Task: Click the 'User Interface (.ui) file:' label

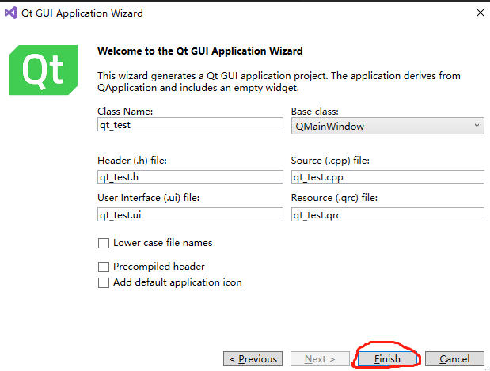Action: pos(149,198)
